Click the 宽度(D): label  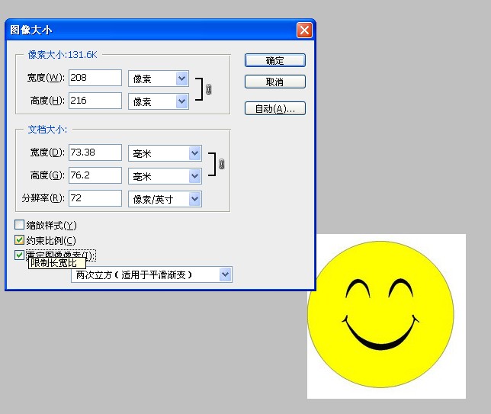47,152
